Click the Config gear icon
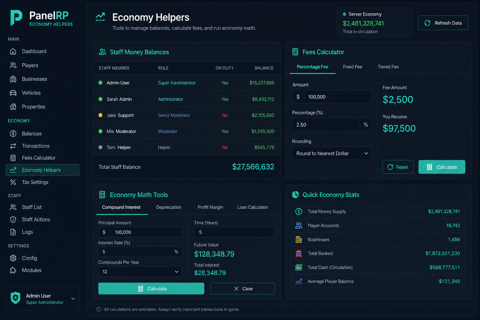 (x=13, y=258)
